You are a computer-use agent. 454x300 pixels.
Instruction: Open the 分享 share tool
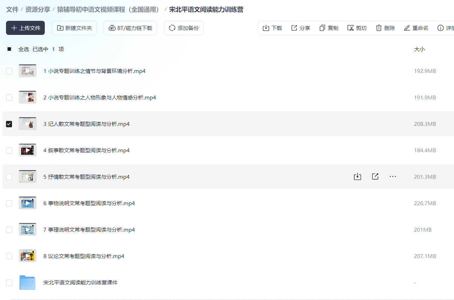coord(294,28)
